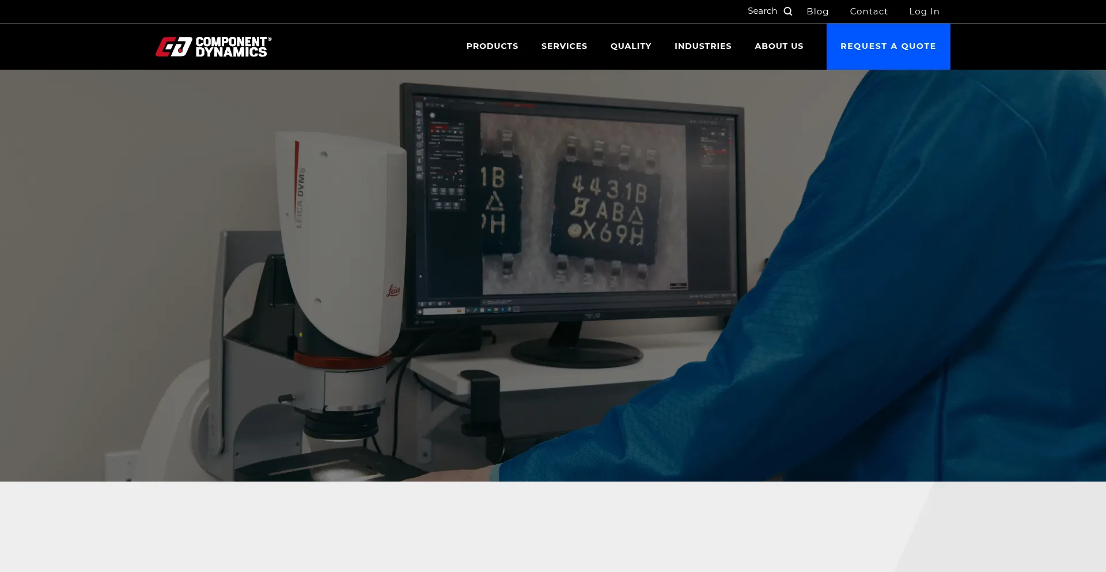The image size is (1106, 572).
Task: Click Log In in the top bar
Action: click(924, 12)
